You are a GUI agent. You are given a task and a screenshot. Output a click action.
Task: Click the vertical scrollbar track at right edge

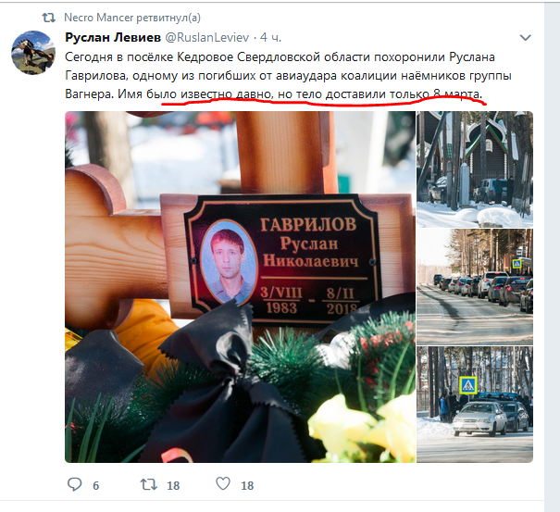click(553, 256)
